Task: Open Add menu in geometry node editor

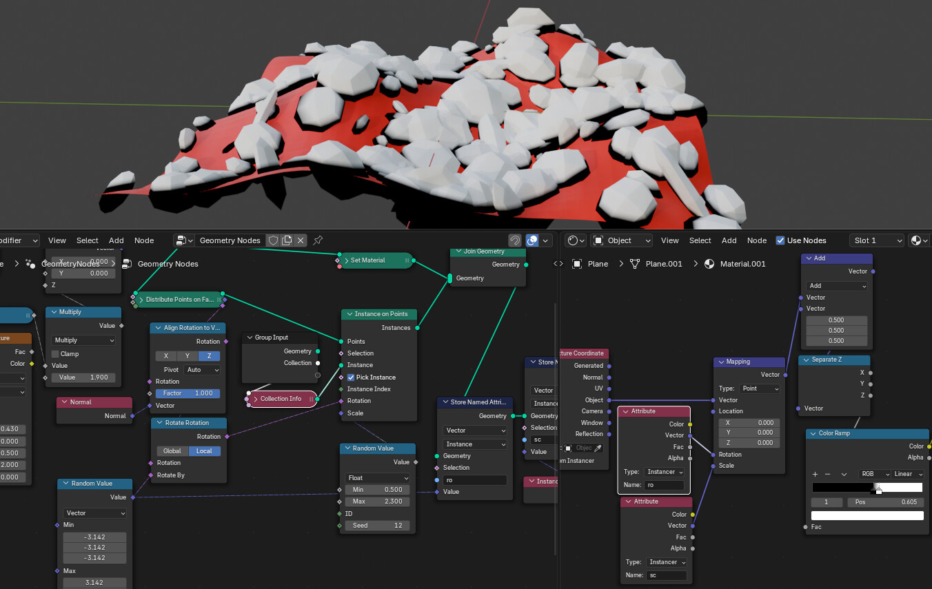Action: (x=116, y=240)
